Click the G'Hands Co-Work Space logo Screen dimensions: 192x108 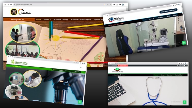pos(24,12)
